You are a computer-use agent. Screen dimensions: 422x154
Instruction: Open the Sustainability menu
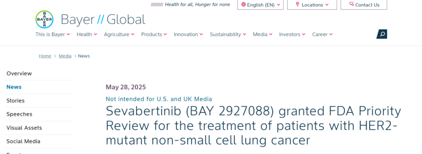pos(228,34)
